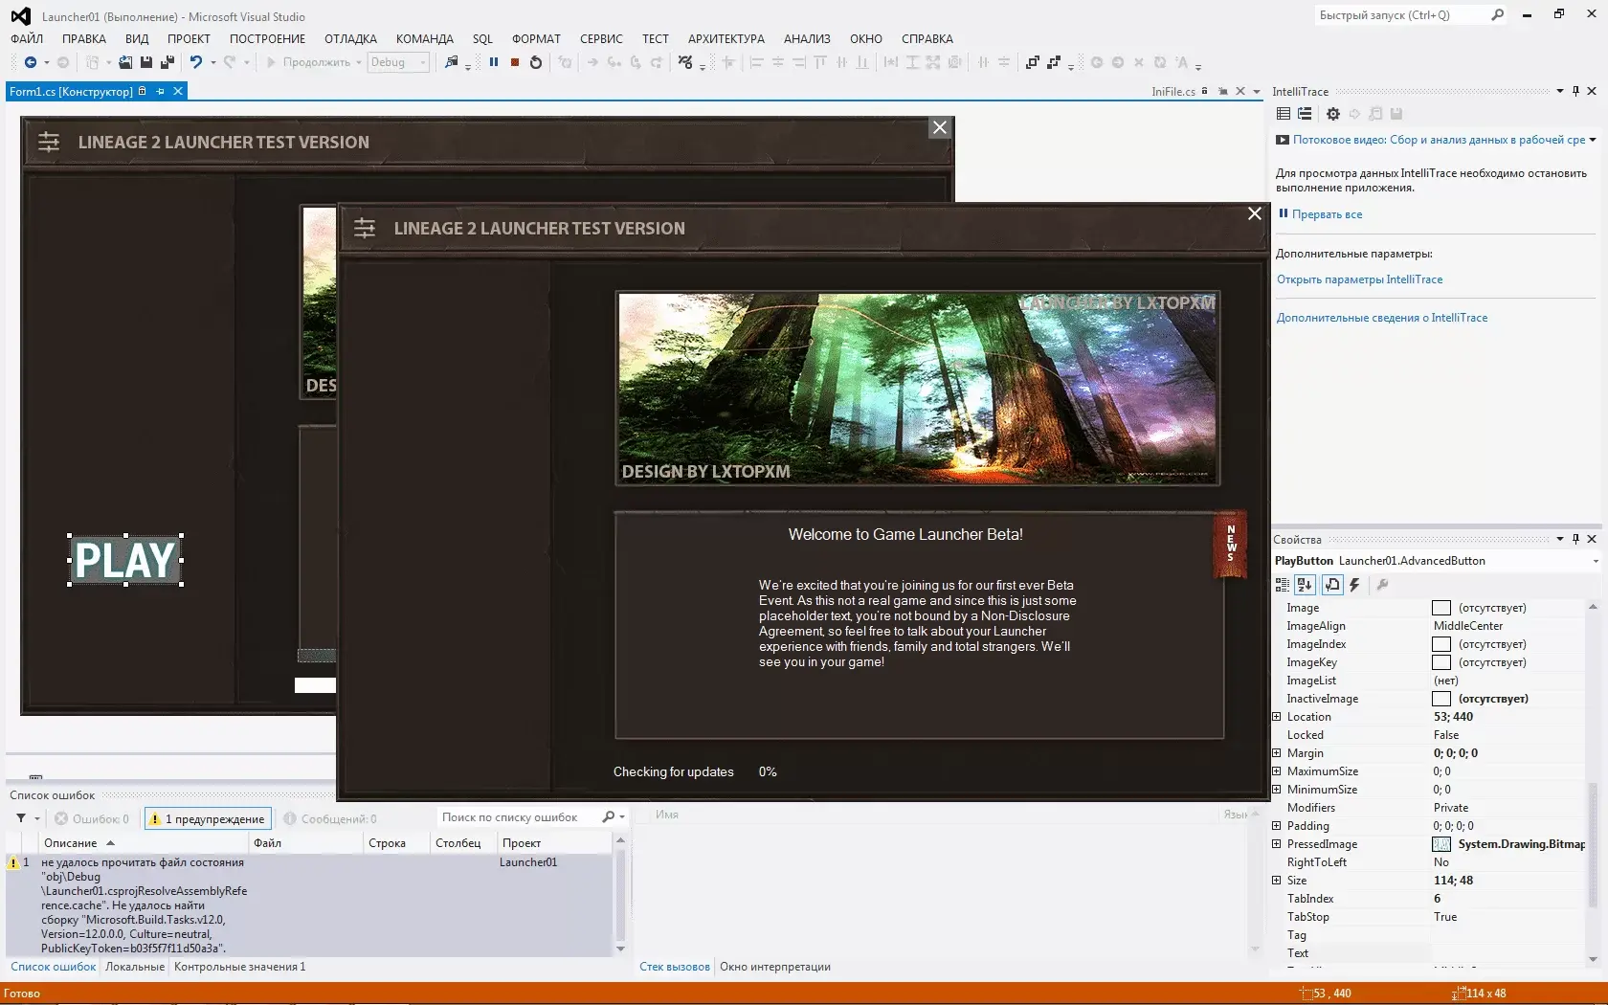Expand the Margin property

(1276, 752)
